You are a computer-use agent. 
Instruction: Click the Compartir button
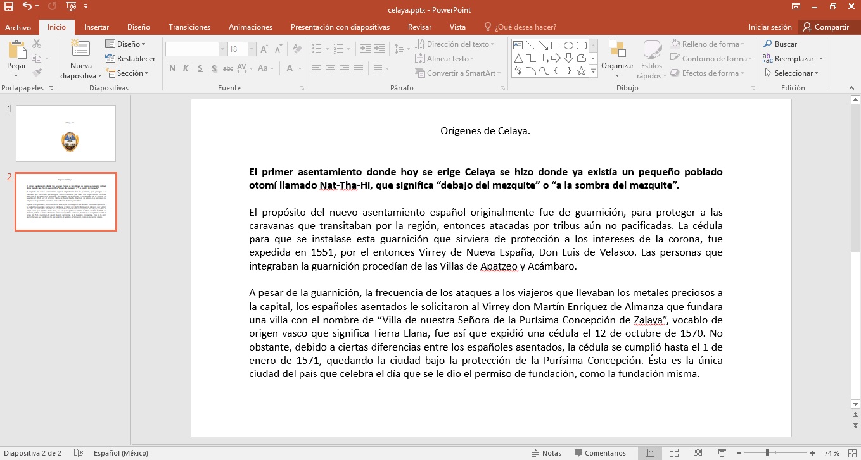click(826, 27)
